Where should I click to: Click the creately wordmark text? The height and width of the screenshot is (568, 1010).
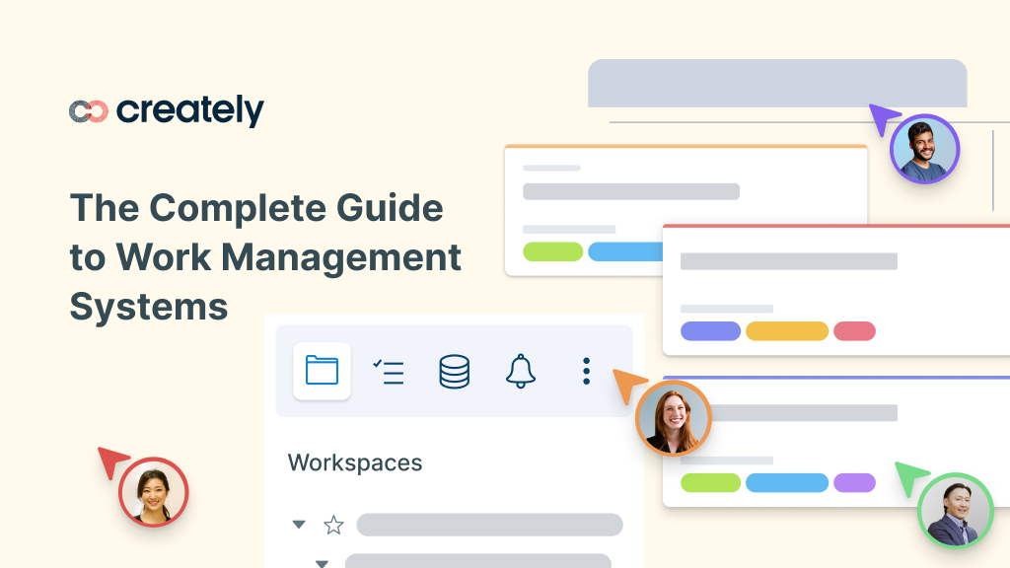pyautogui.click(x=187, y=110)
